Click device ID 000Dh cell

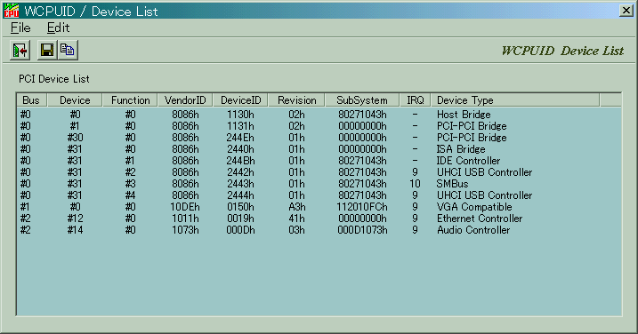coord(240,230)
